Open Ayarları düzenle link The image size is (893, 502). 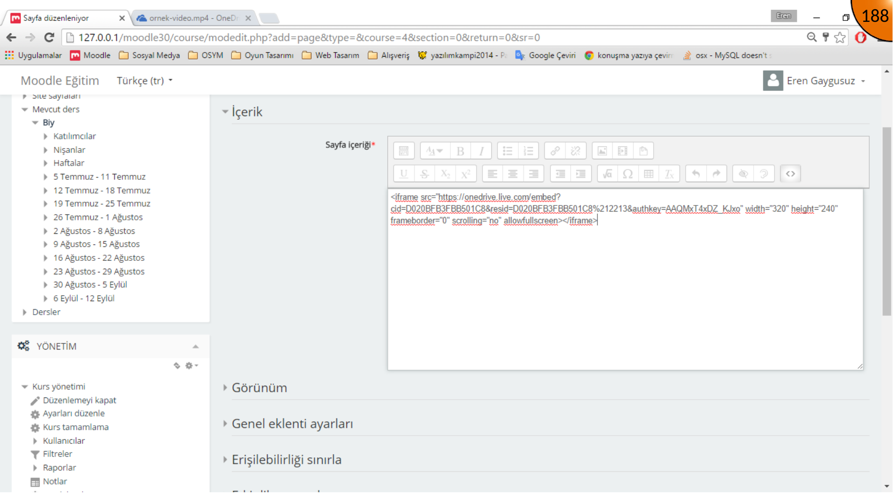click(73, 413)
